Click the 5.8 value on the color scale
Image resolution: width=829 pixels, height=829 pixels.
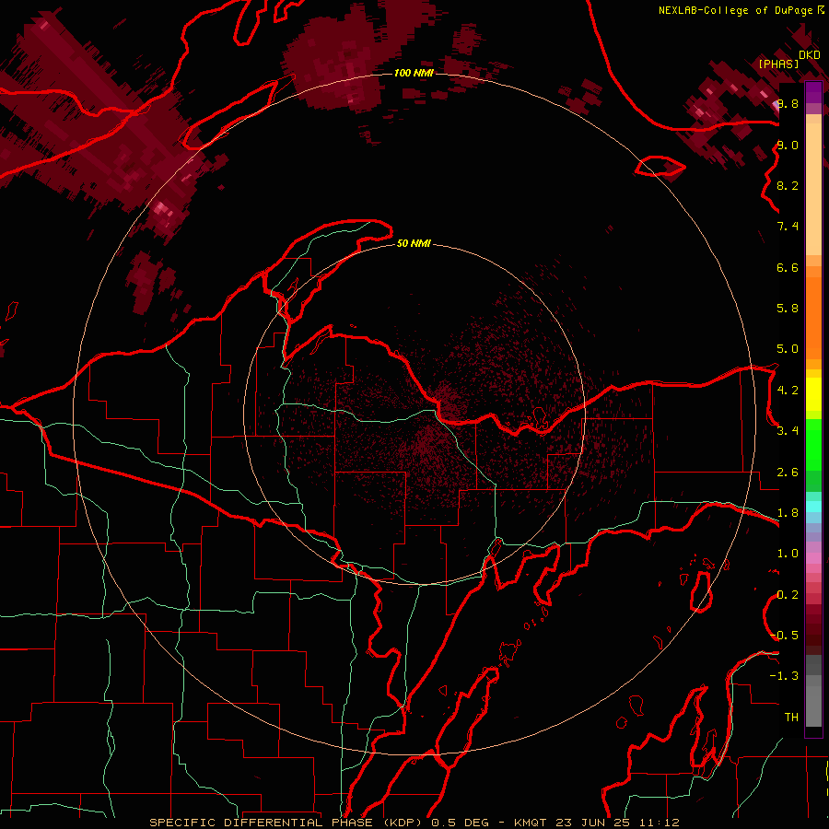click(788, 309)
